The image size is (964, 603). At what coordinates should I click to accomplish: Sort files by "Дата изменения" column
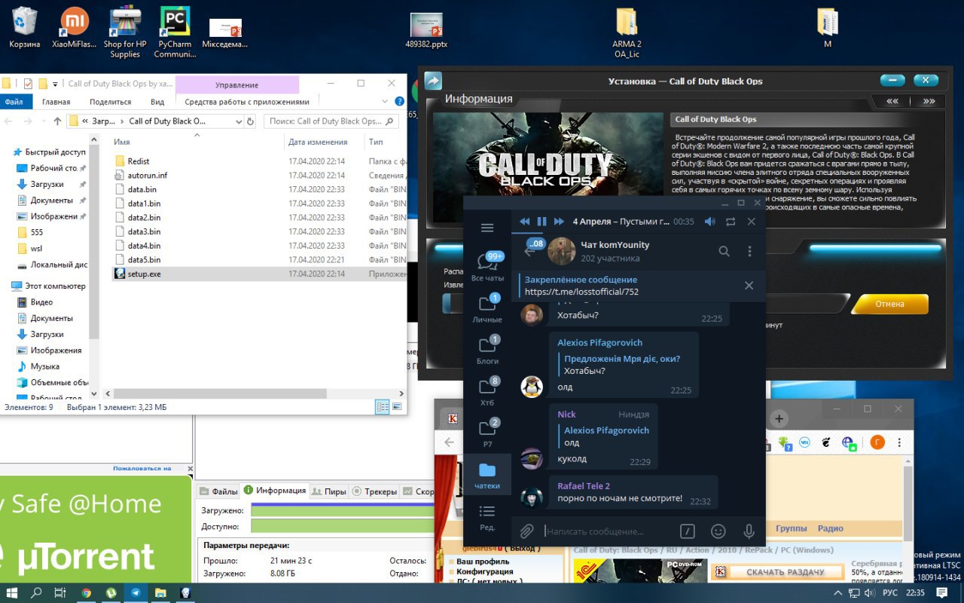point(318,142)
